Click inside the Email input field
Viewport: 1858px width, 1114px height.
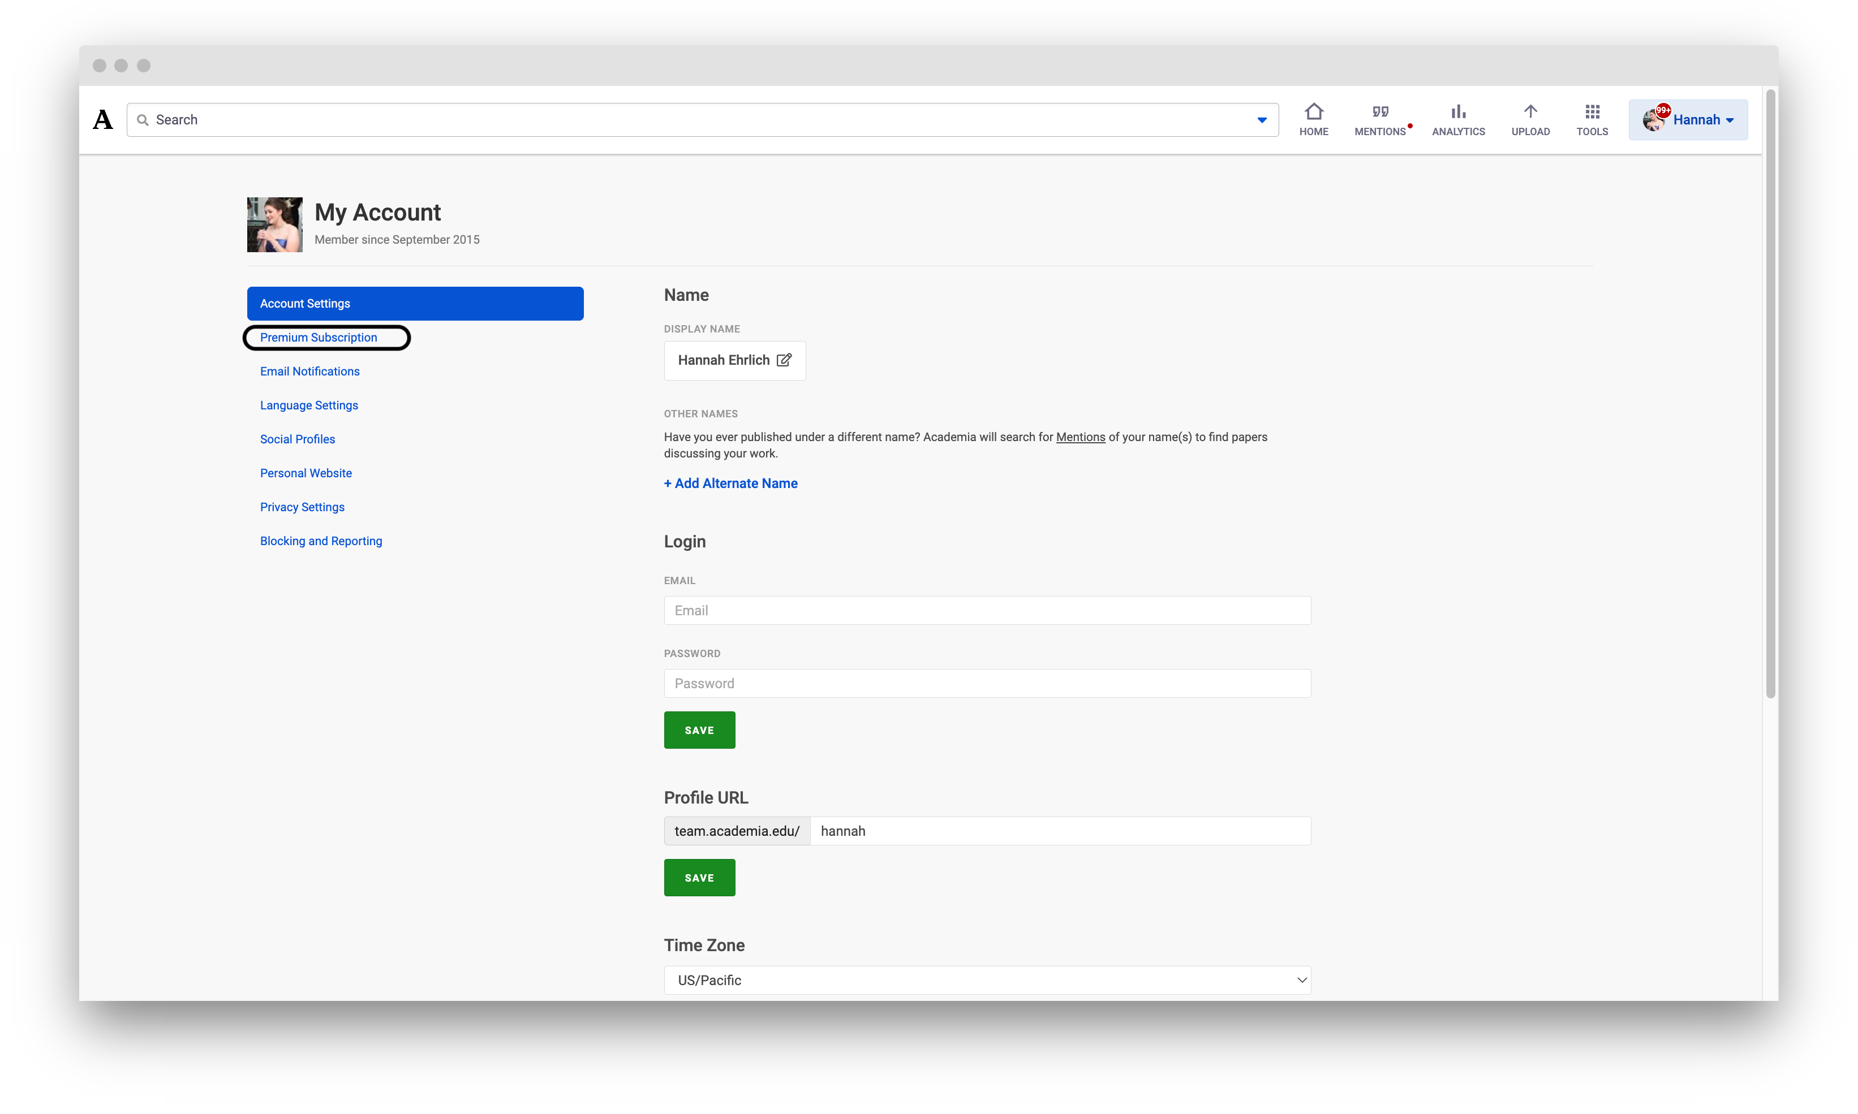coord(986,610)
